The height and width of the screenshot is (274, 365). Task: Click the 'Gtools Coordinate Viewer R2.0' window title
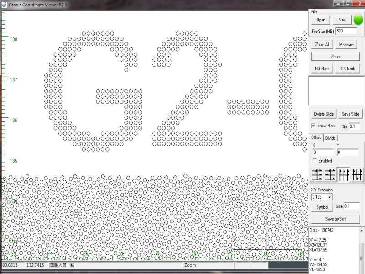(38, 5)
